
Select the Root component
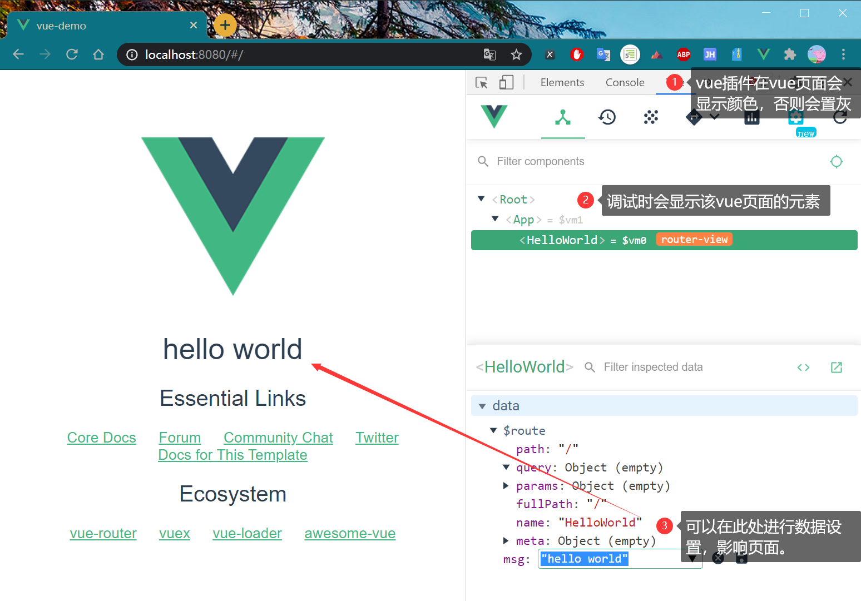click(513, 200)
